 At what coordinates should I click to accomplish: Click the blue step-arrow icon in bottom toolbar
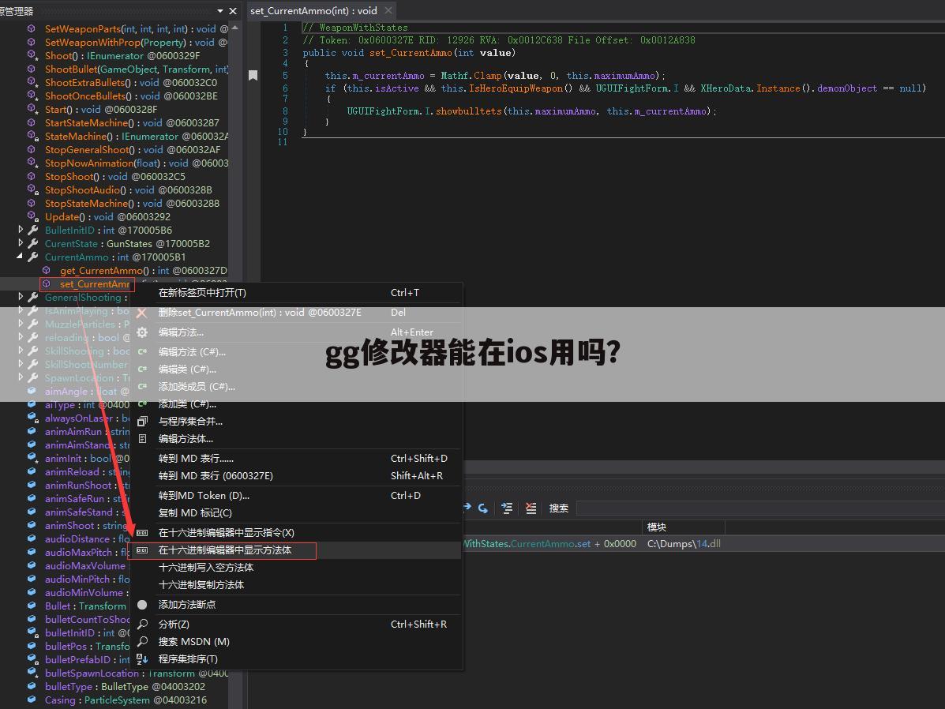(x=482, y=508)
